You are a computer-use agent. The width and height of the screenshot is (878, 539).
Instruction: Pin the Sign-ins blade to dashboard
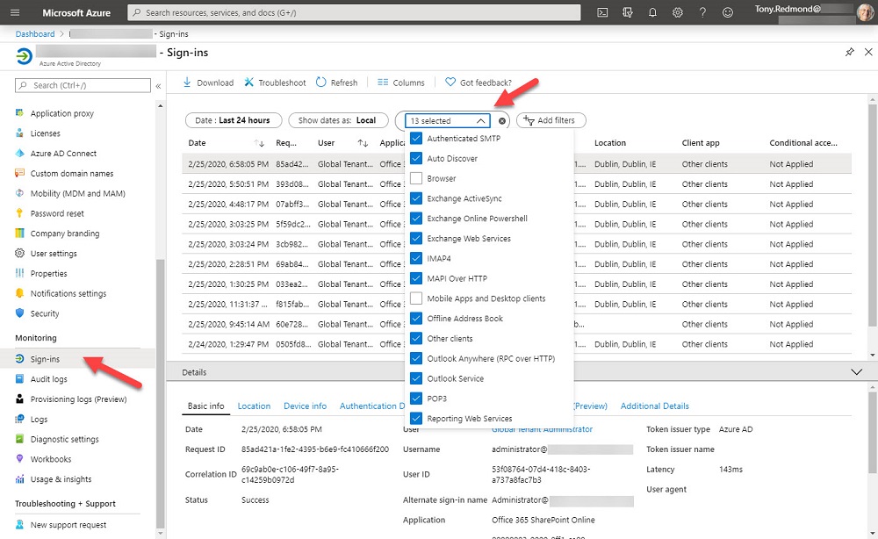point(849,52)
